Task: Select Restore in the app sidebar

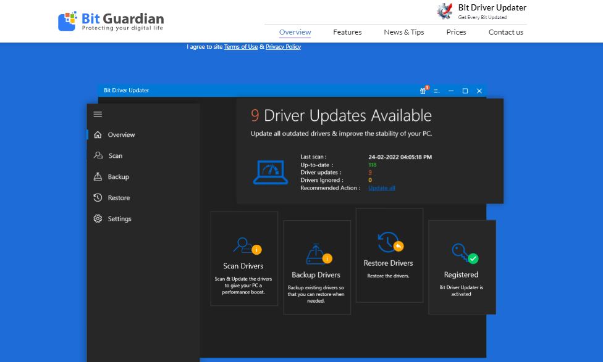Action: (x=119, y=198)
